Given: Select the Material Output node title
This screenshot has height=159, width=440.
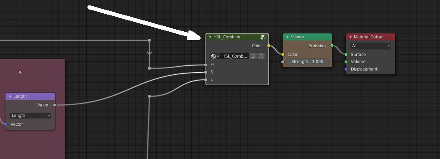Looking at the screenshot, I should pos(369,37).
